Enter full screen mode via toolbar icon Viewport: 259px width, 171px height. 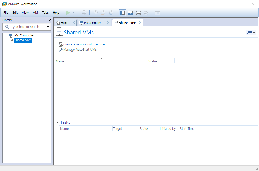click(x=138, y=13)
